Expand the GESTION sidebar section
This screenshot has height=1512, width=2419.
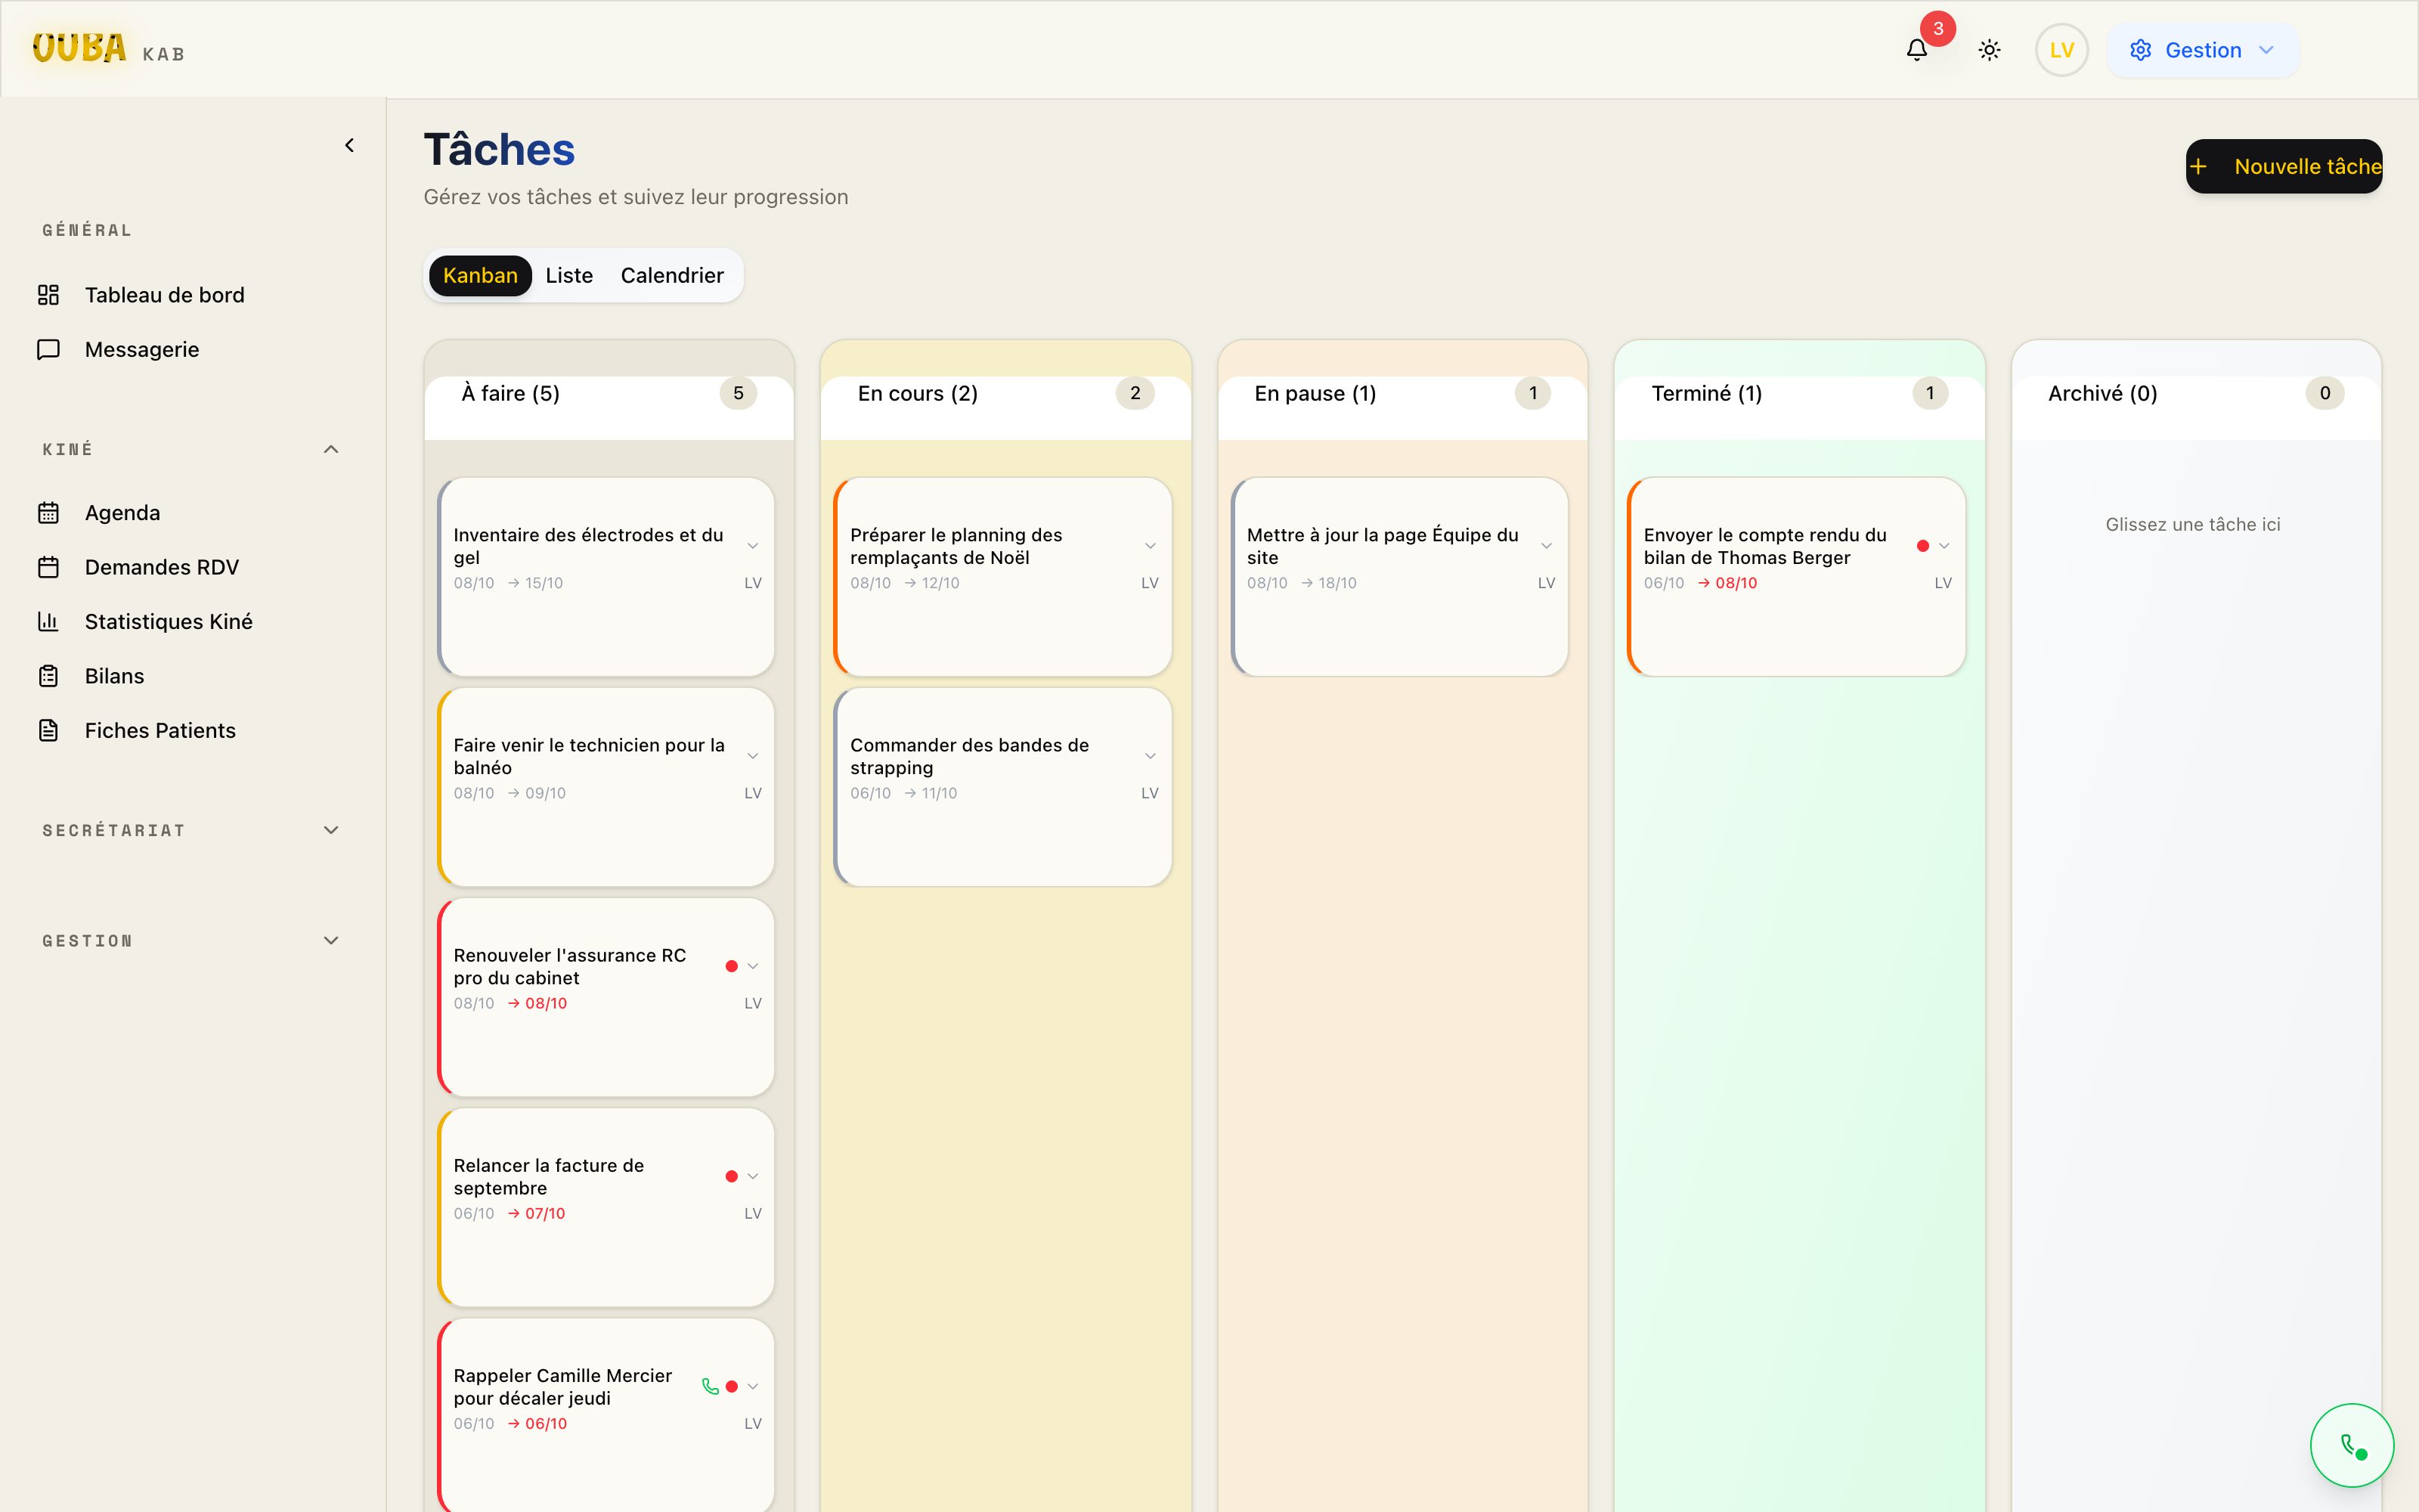click(x=331, y=940)
